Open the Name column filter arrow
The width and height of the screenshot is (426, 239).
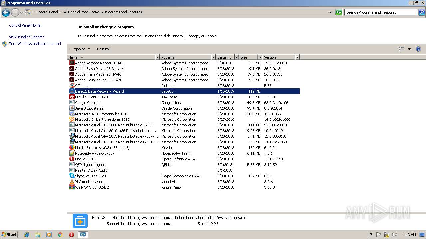pos(157,57)
